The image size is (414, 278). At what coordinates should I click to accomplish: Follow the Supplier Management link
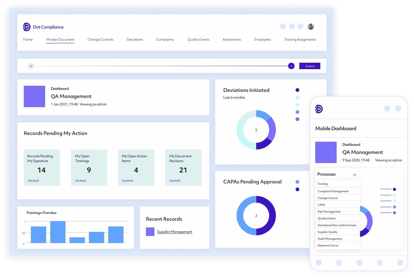175,232
